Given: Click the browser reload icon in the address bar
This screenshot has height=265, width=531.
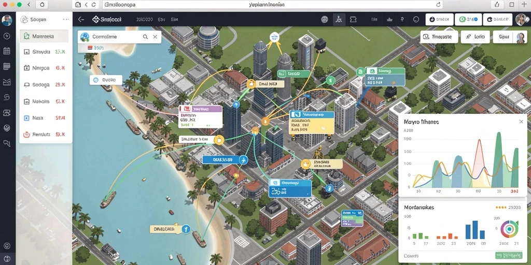Looking at the screenshot, I should click(x=439, y=5).
